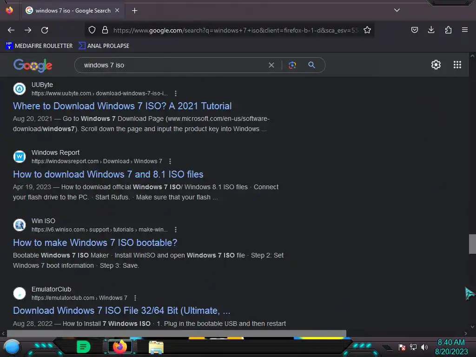Open Firefox application menu
Image resolution: width=476 pixels, height=357 pixels.
point(465,30)
